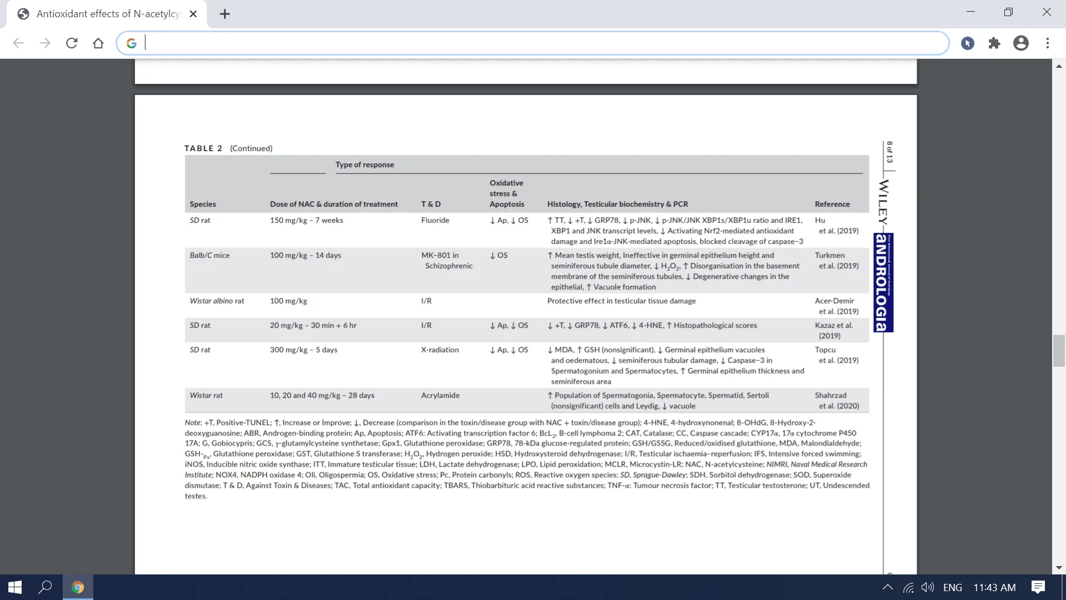Screen dimensions: 1066x600
Task: Click the 'Kazaz et al. (2019)' reference
Action: point(834,331)
